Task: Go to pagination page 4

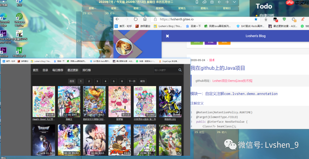Action: tap(106, 81)
